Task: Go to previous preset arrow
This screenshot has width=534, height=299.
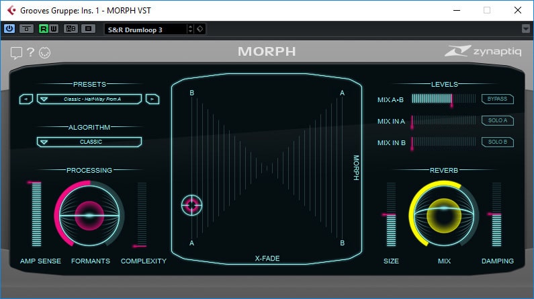Action: [x=26, y=99]
